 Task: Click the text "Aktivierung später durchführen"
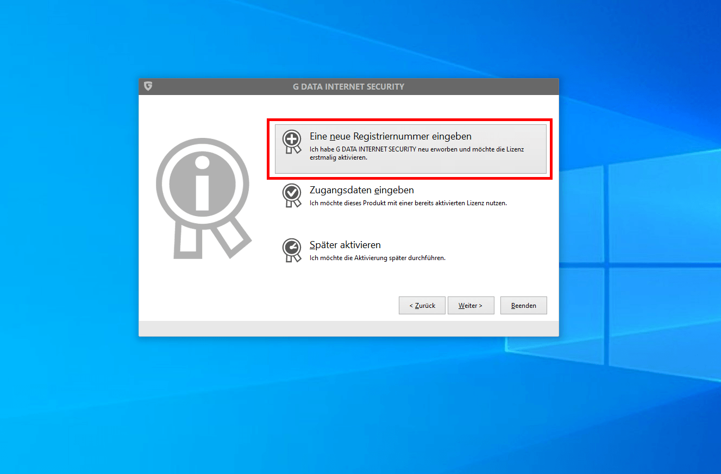(x=377, y=258)
